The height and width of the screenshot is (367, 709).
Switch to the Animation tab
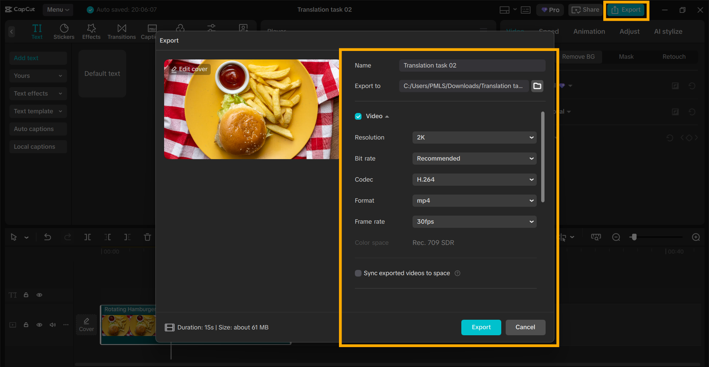pyautogui.click(x=589, y=31)
